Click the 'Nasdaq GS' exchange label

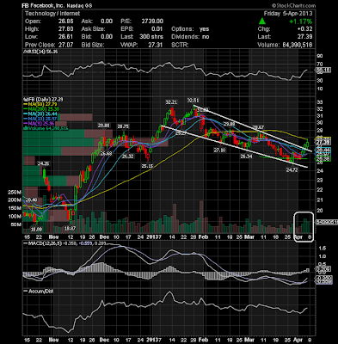pos(79,5)
